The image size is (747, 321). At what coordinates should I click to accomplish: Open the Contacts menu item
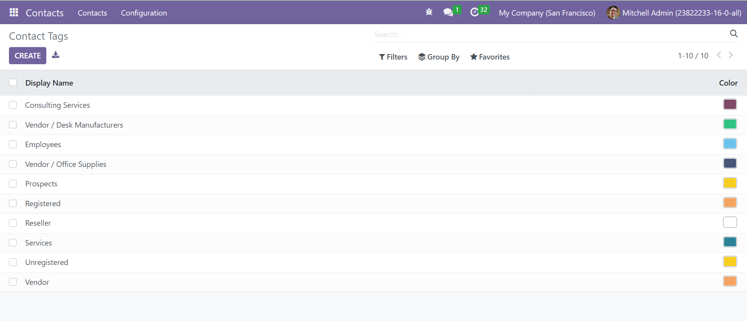click(x=92, y=13)
